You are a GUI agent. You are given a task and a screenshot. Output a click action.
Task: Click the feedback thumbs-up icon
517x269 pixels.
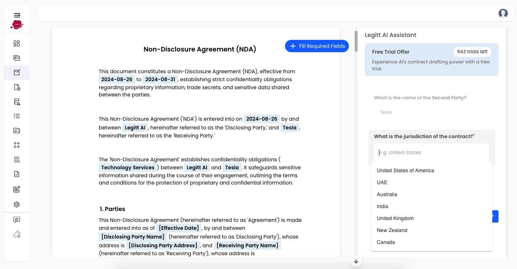click(x=17, y=220)
